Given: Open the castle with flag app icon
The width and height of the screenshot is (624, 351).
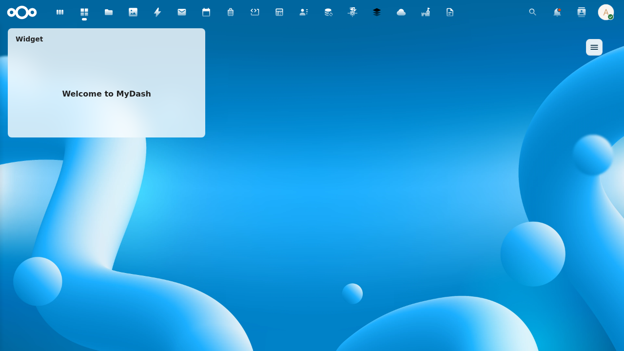Looking at the screenshot, I should pos(426,12).
